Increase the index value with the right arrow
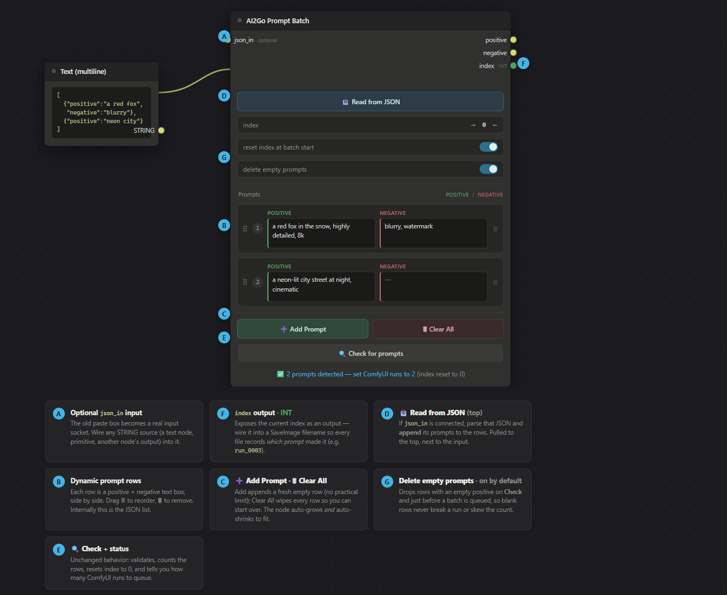Viewport: 727px width, 595px height. tap(495, 125)
